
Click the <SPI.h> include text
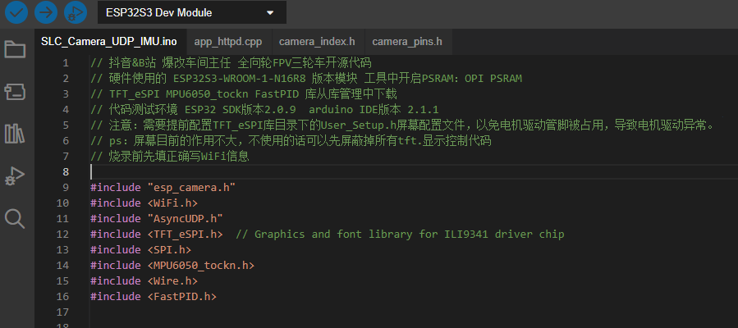click(x=169, y=249)
